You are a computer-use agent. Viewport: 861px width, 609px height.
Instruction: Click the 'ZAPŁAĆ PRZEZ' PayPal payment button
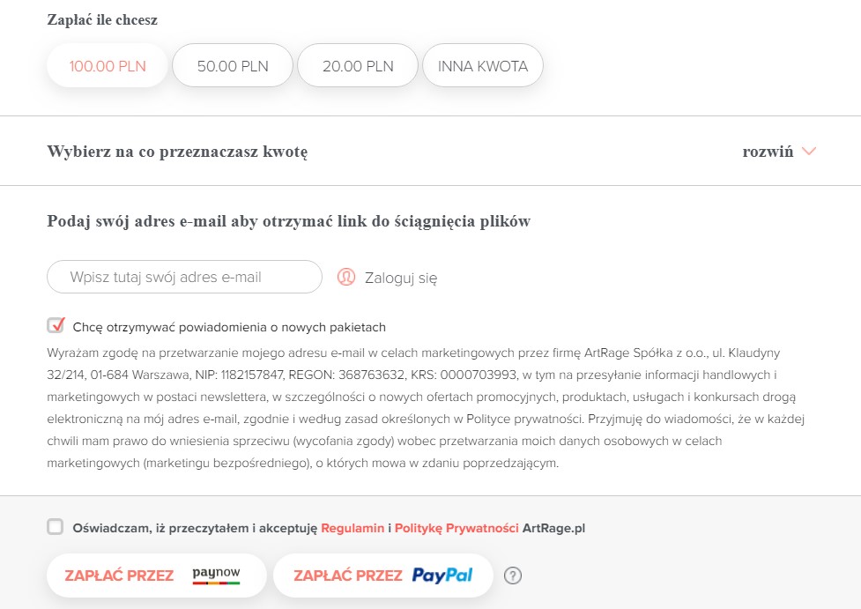click(x=382, y=576)
